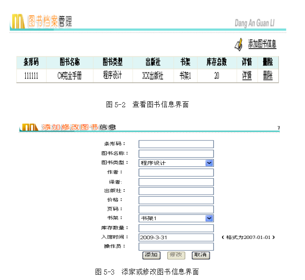This screenshot has width=305, height=280.
Task: Click the 图 5-3 caption text
Action: click(147, 272)
